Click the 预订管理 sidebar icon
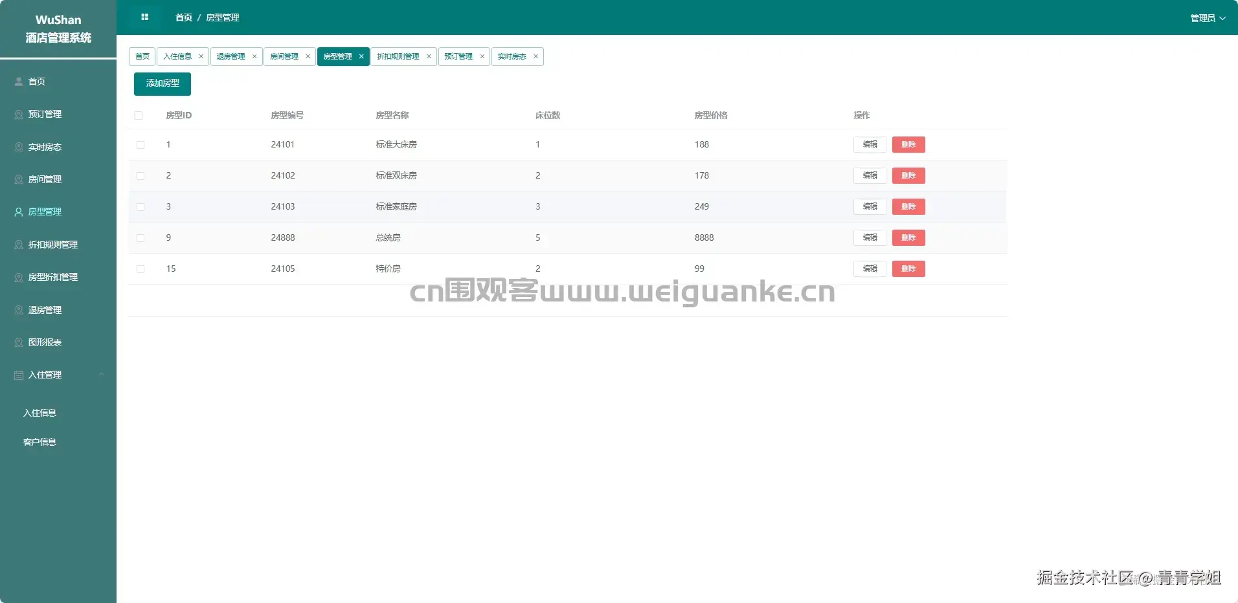1238x603 pixels. [x=19, y=115]
